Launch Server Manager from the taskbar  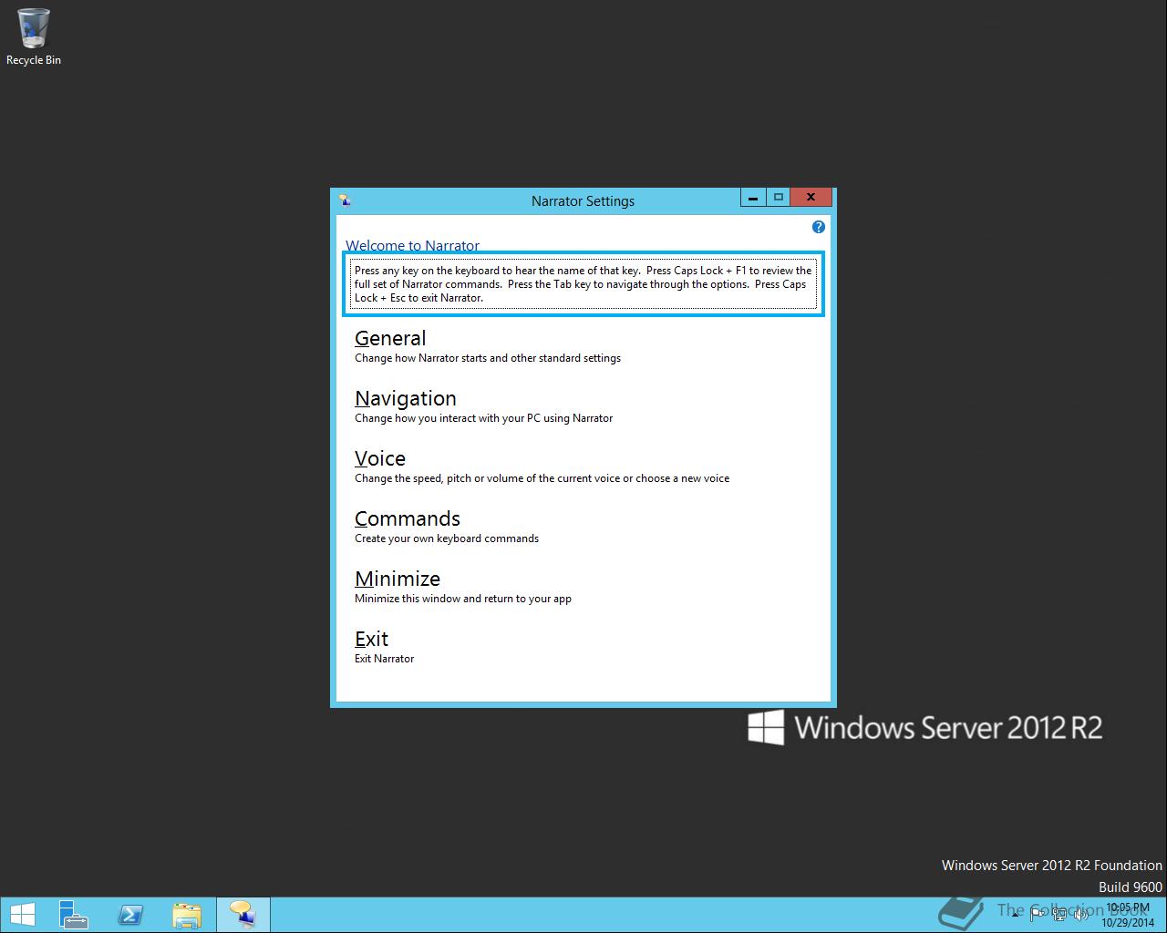click(x=74, y=915)
